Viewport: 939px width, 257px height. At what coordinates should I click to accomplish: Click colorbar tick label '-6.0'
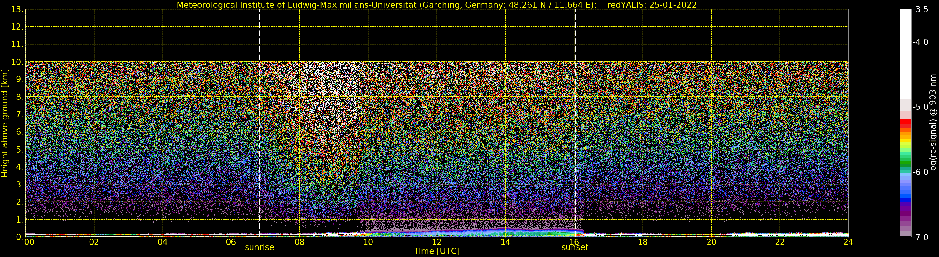pyautogui.click(x=920, y=172)
